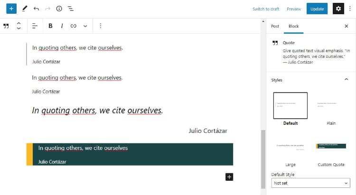Screen dimensions: 356x195
Task: Click the first quote text with the left border
Action: tap(77, 48)
